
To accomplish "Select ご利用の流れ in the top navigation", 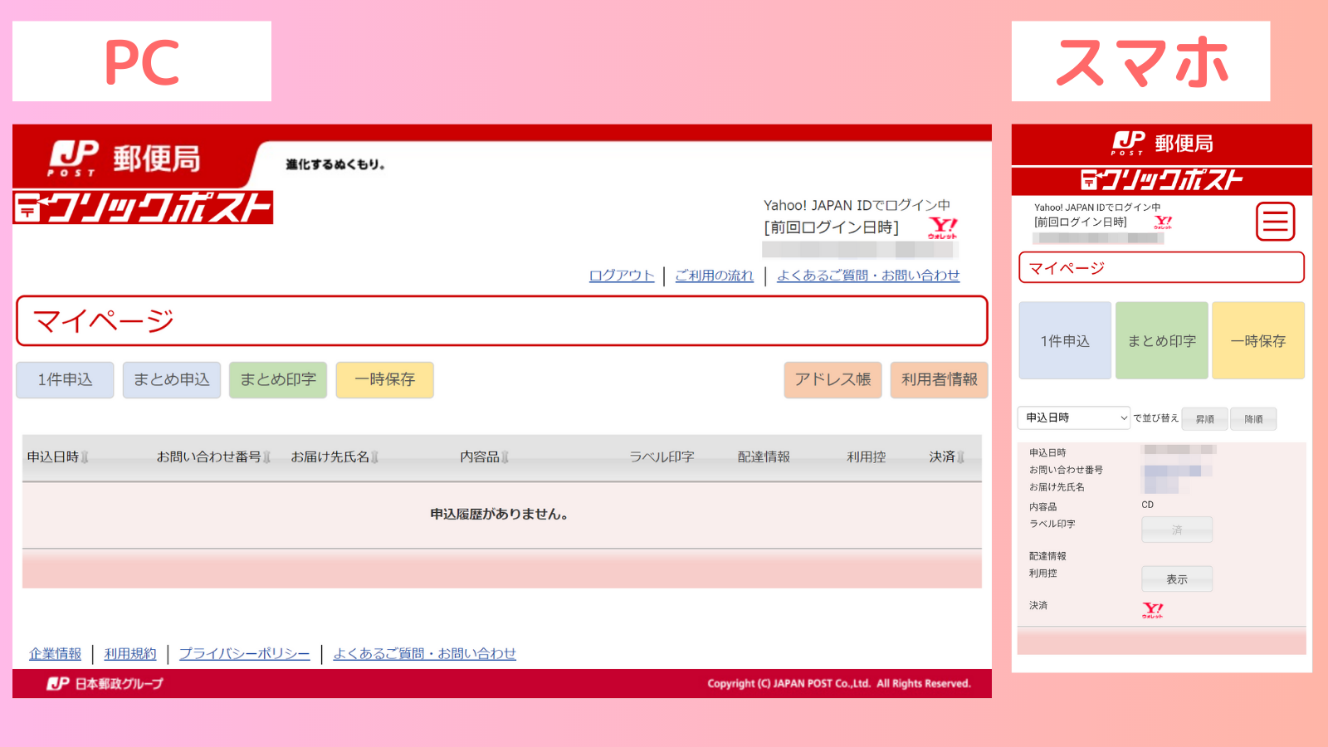I will pyautogui.click(x=715, y=275).
